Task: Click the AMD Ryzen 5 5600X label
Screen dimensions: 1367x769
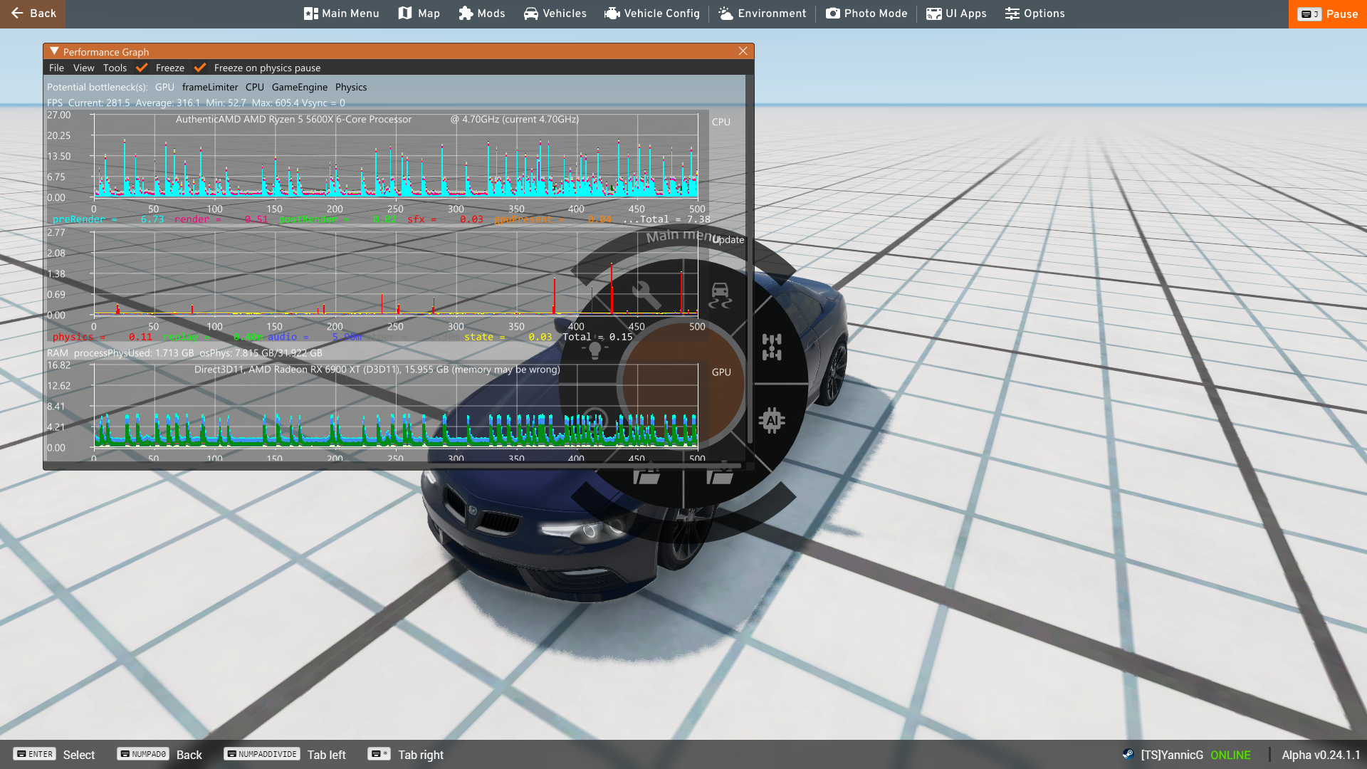Action: tap(293, 119)
